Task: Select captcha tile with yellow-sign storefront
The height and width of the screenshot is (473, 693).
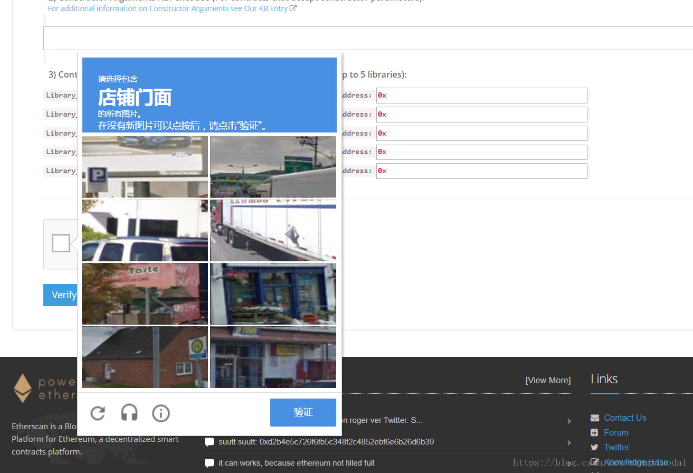Action: tap(273, 357)
